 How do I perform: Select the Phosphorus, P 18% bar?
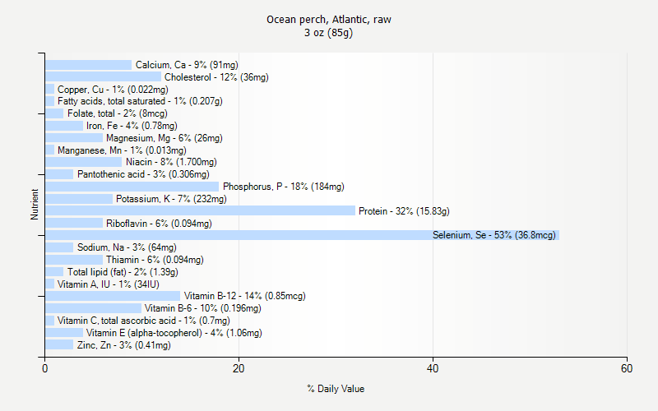[132, 187]
